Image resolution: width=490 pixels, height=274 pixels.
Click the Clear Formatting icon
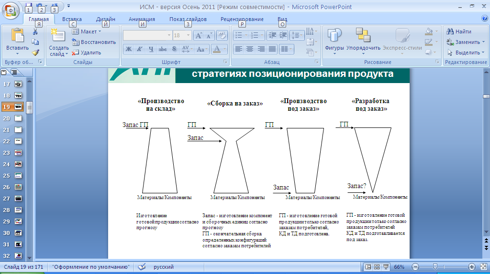click(x=222, y=35)
